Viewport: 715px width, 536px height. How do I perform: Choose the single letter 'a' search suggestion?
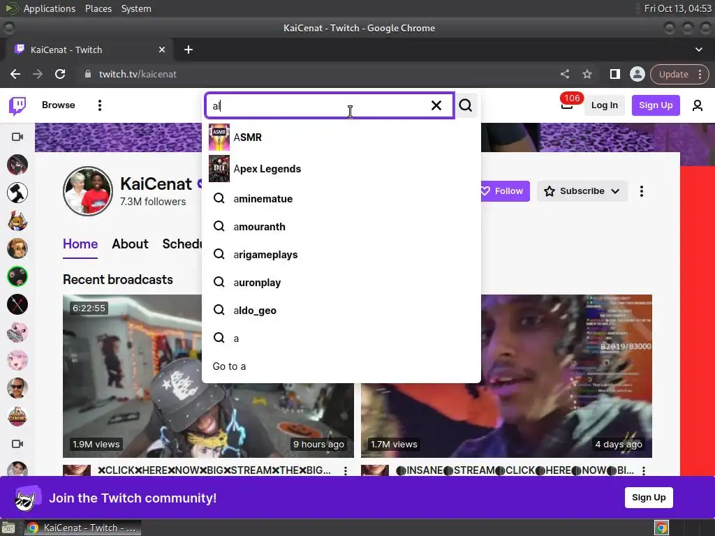341,338
